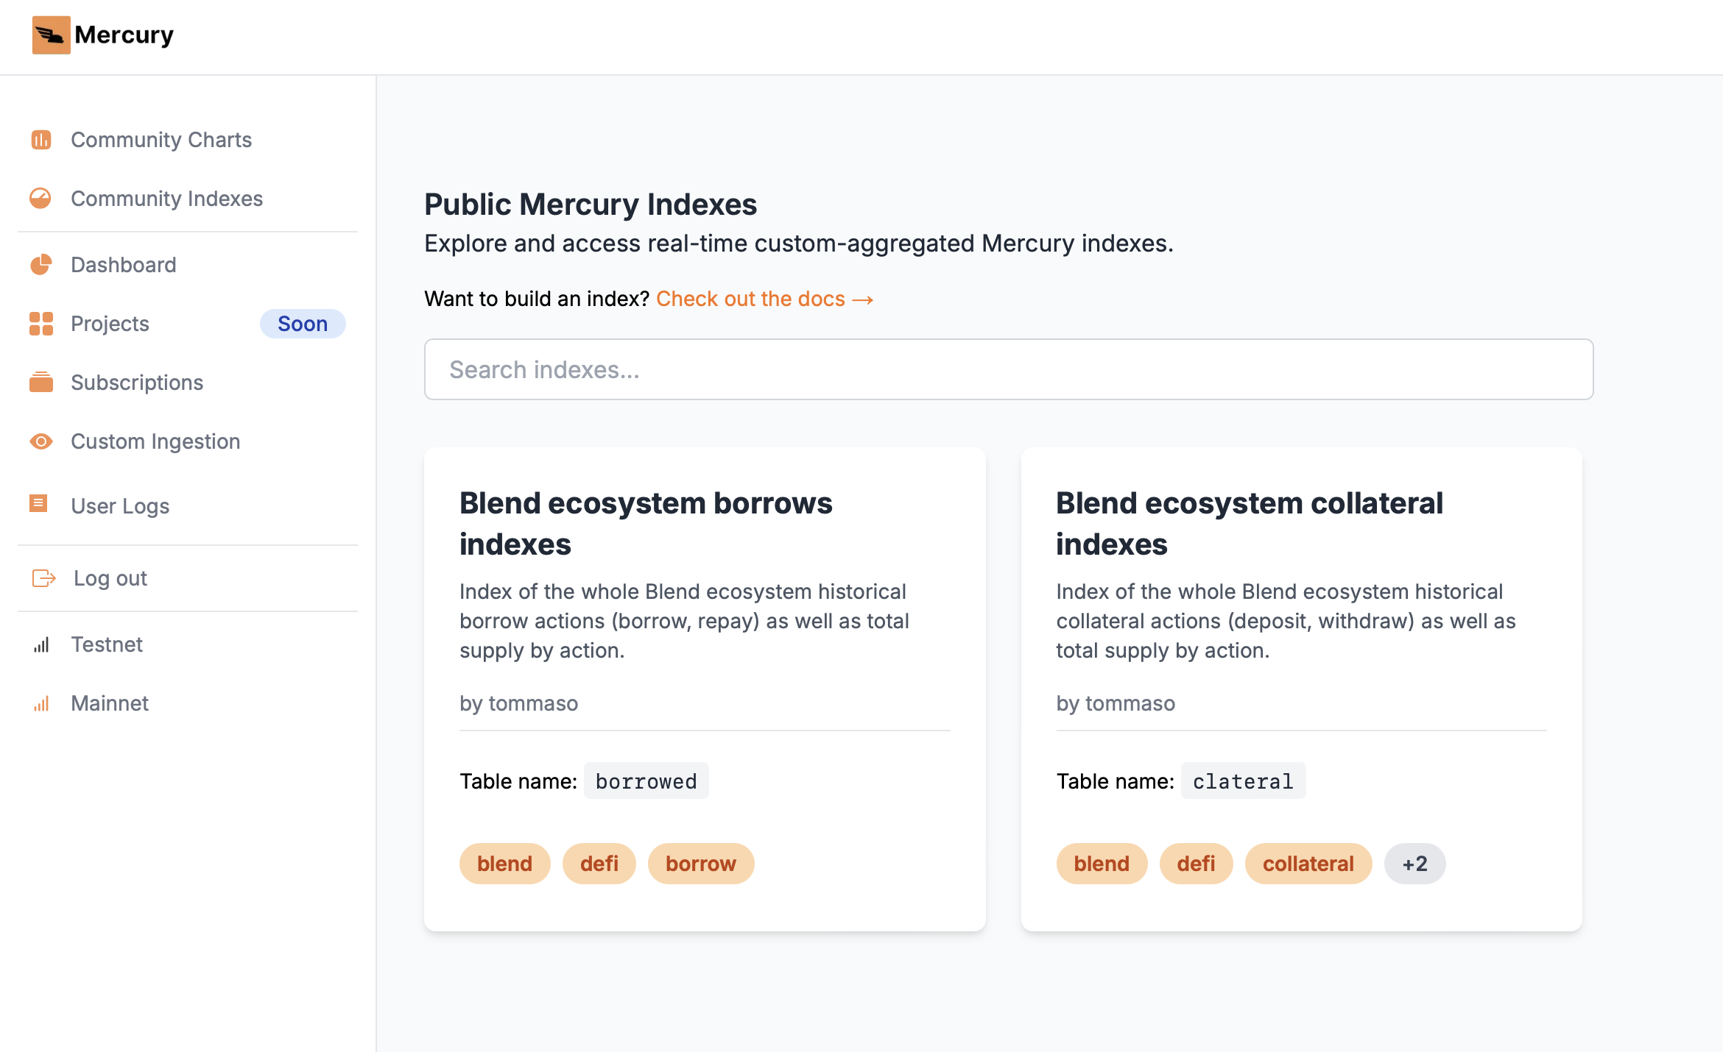Click the Mercury logo icon
This screenshot has height=1052, width=1723.
(x=51, y=35)
